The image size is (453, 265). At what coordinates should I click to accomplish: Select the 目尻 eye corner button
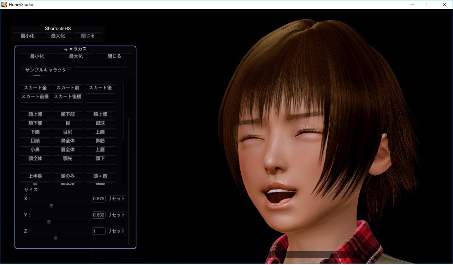tap(68, 132)
